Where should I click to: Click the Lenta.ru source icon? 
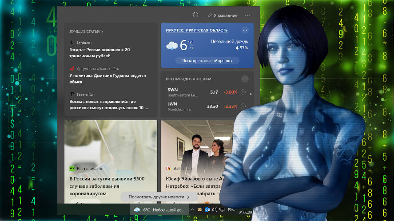click(x=72, y=43)
